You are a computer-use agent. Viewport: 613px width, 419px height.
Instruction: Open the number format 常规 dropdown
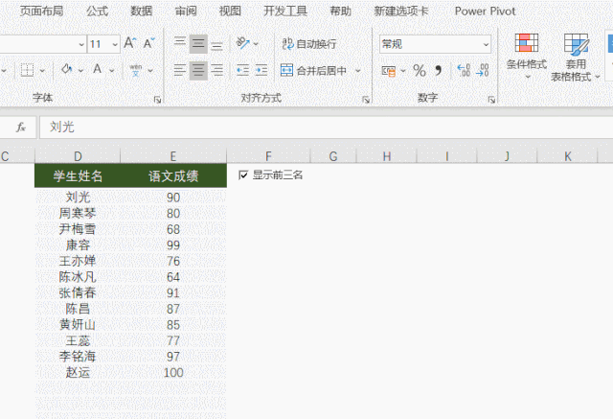click(486, 44)
